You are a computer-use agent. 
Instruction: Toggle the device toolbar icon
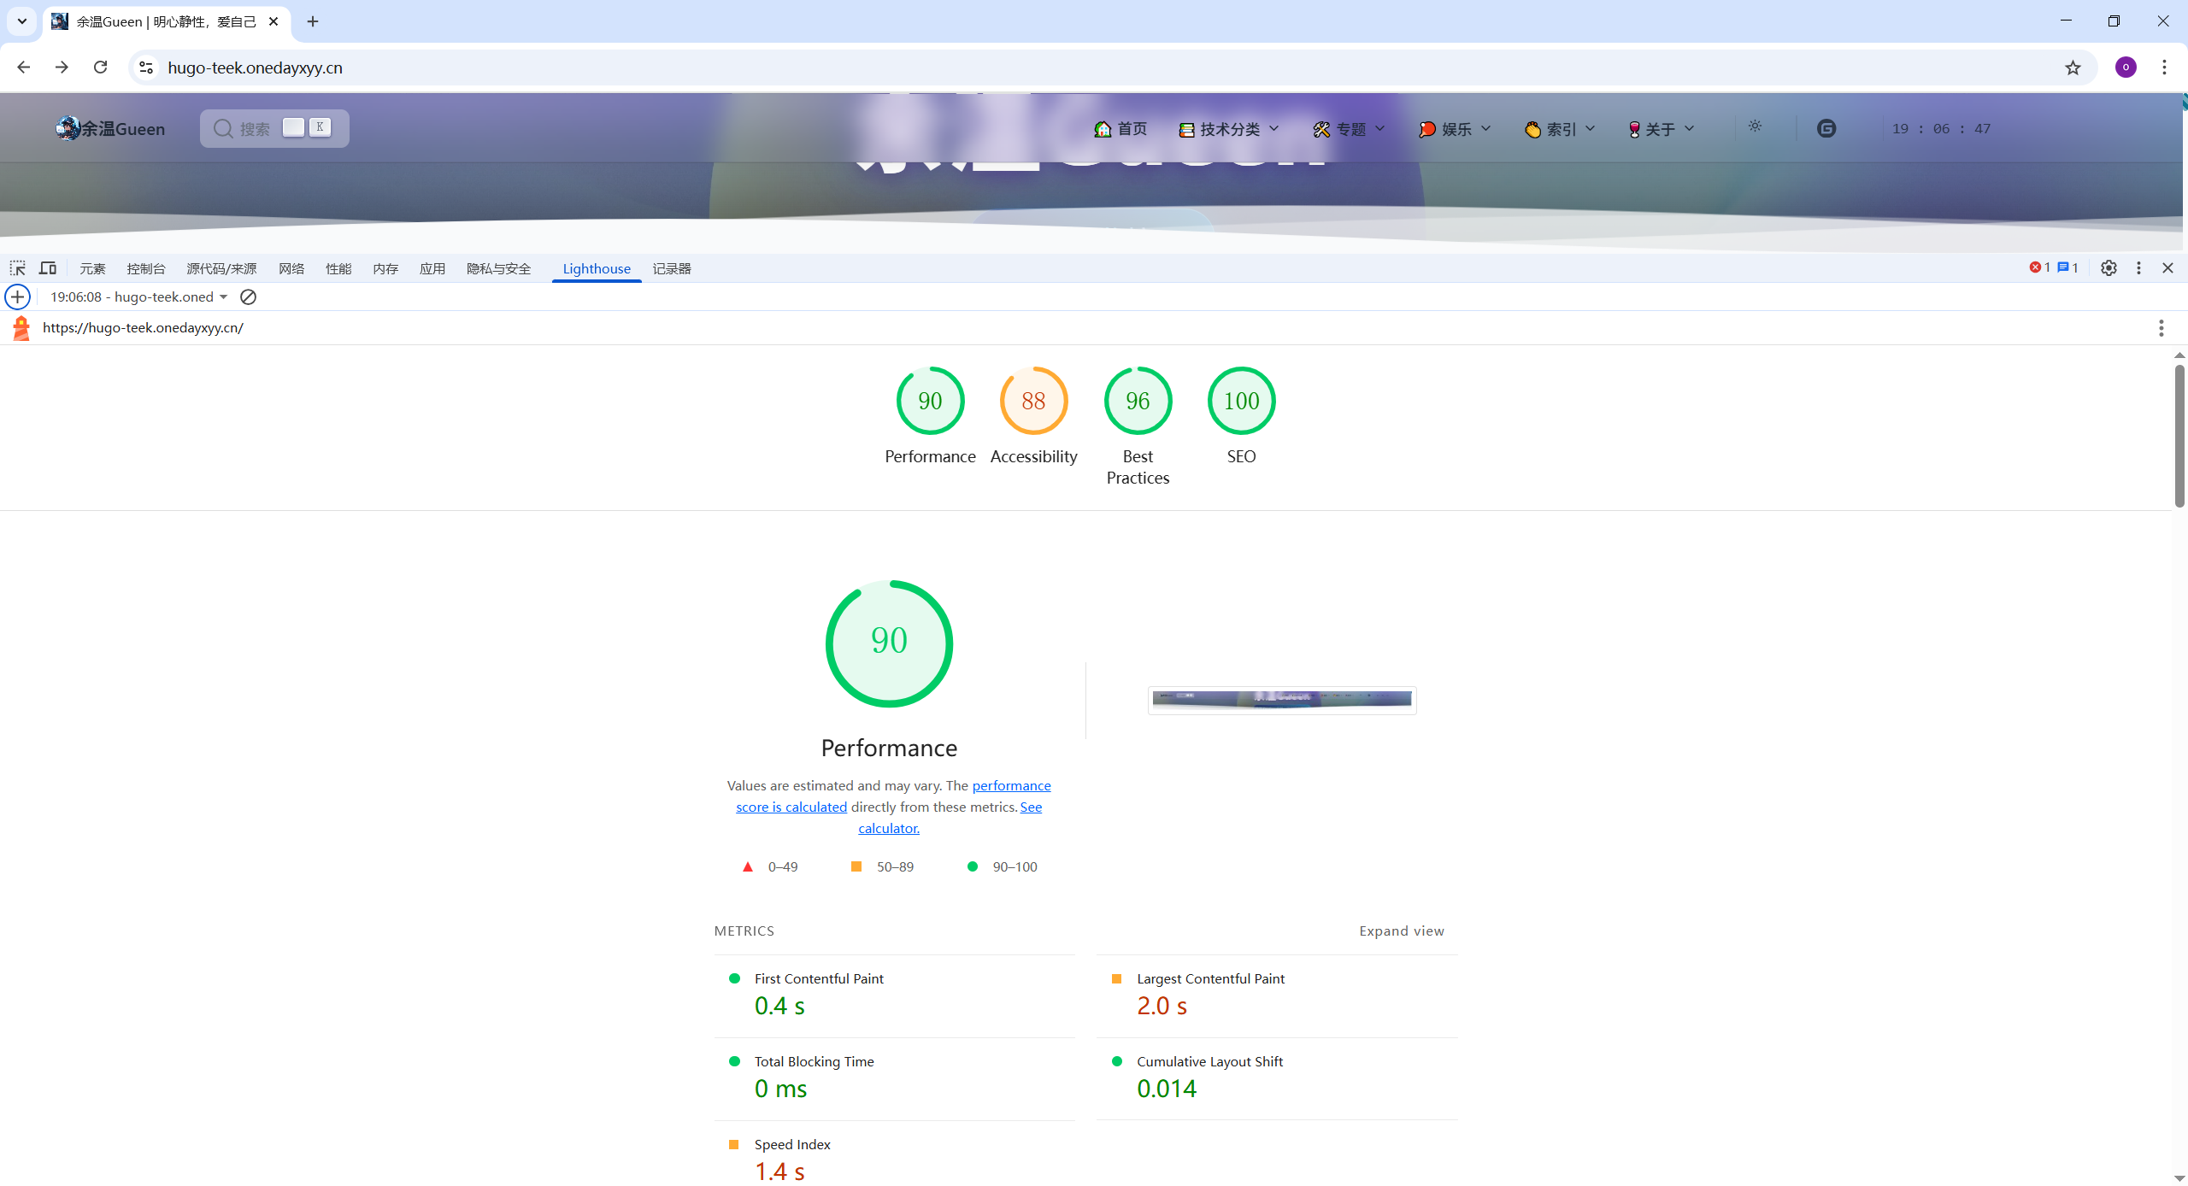click(48, 268)
